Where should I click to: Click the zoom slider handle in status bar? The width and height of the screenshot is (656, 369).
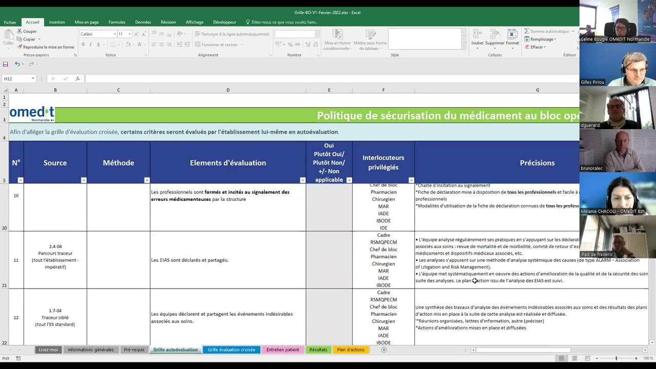(x=616, y=358)
